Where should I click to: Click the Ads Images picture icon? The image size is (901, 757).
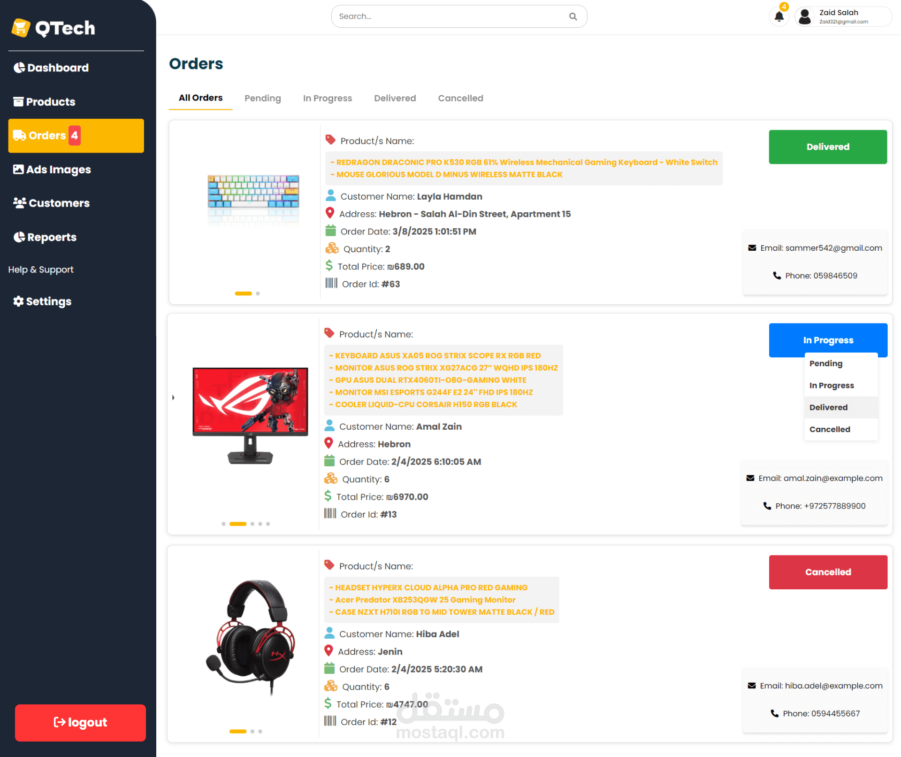pos(18,170)
